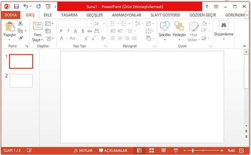Switch to the SLAYT GÖSTERİSİ tab
Viewport: 251px width, 155px height.
[x=166, y=15]
